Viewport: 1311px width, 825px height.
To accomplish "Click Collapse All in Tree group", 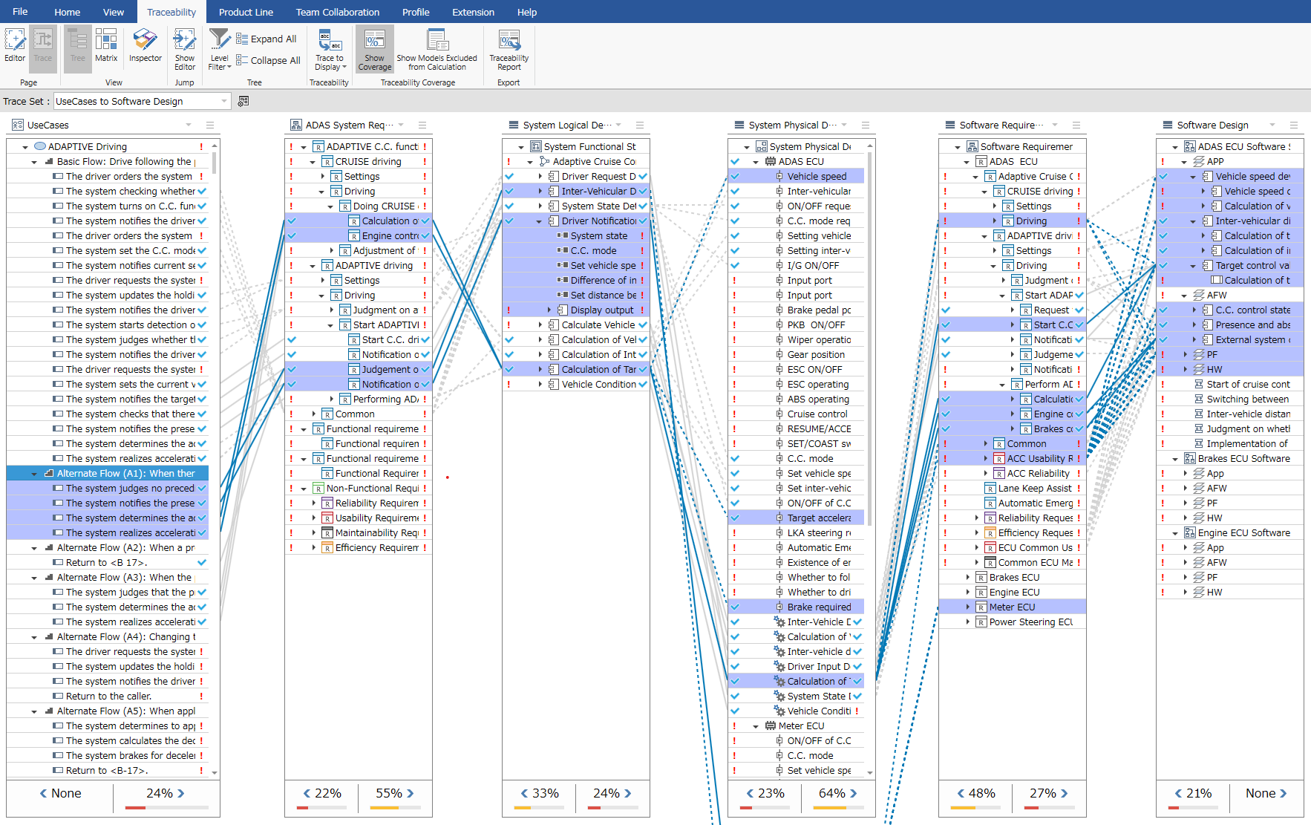I will (268, 61).
